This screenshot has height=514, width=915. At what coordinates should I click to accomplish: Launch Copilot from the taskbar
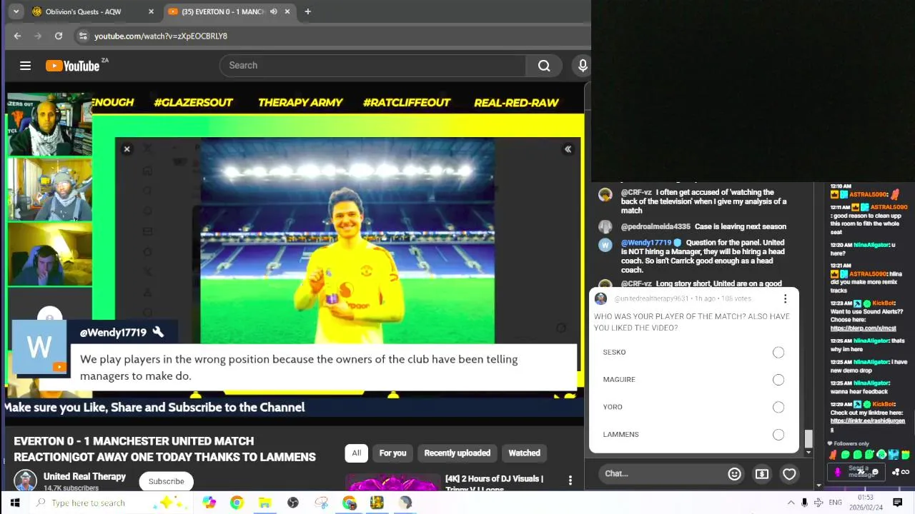tap(209, 503)
